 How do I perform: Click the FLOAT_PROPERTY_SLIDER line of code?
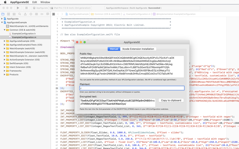tap(122, 133)
